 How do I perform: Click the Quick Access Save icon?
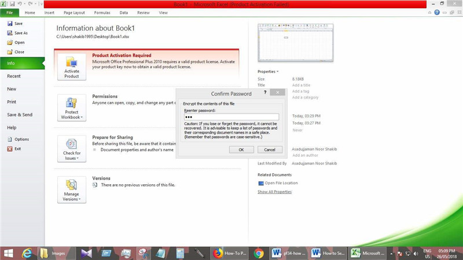(12, 4)
